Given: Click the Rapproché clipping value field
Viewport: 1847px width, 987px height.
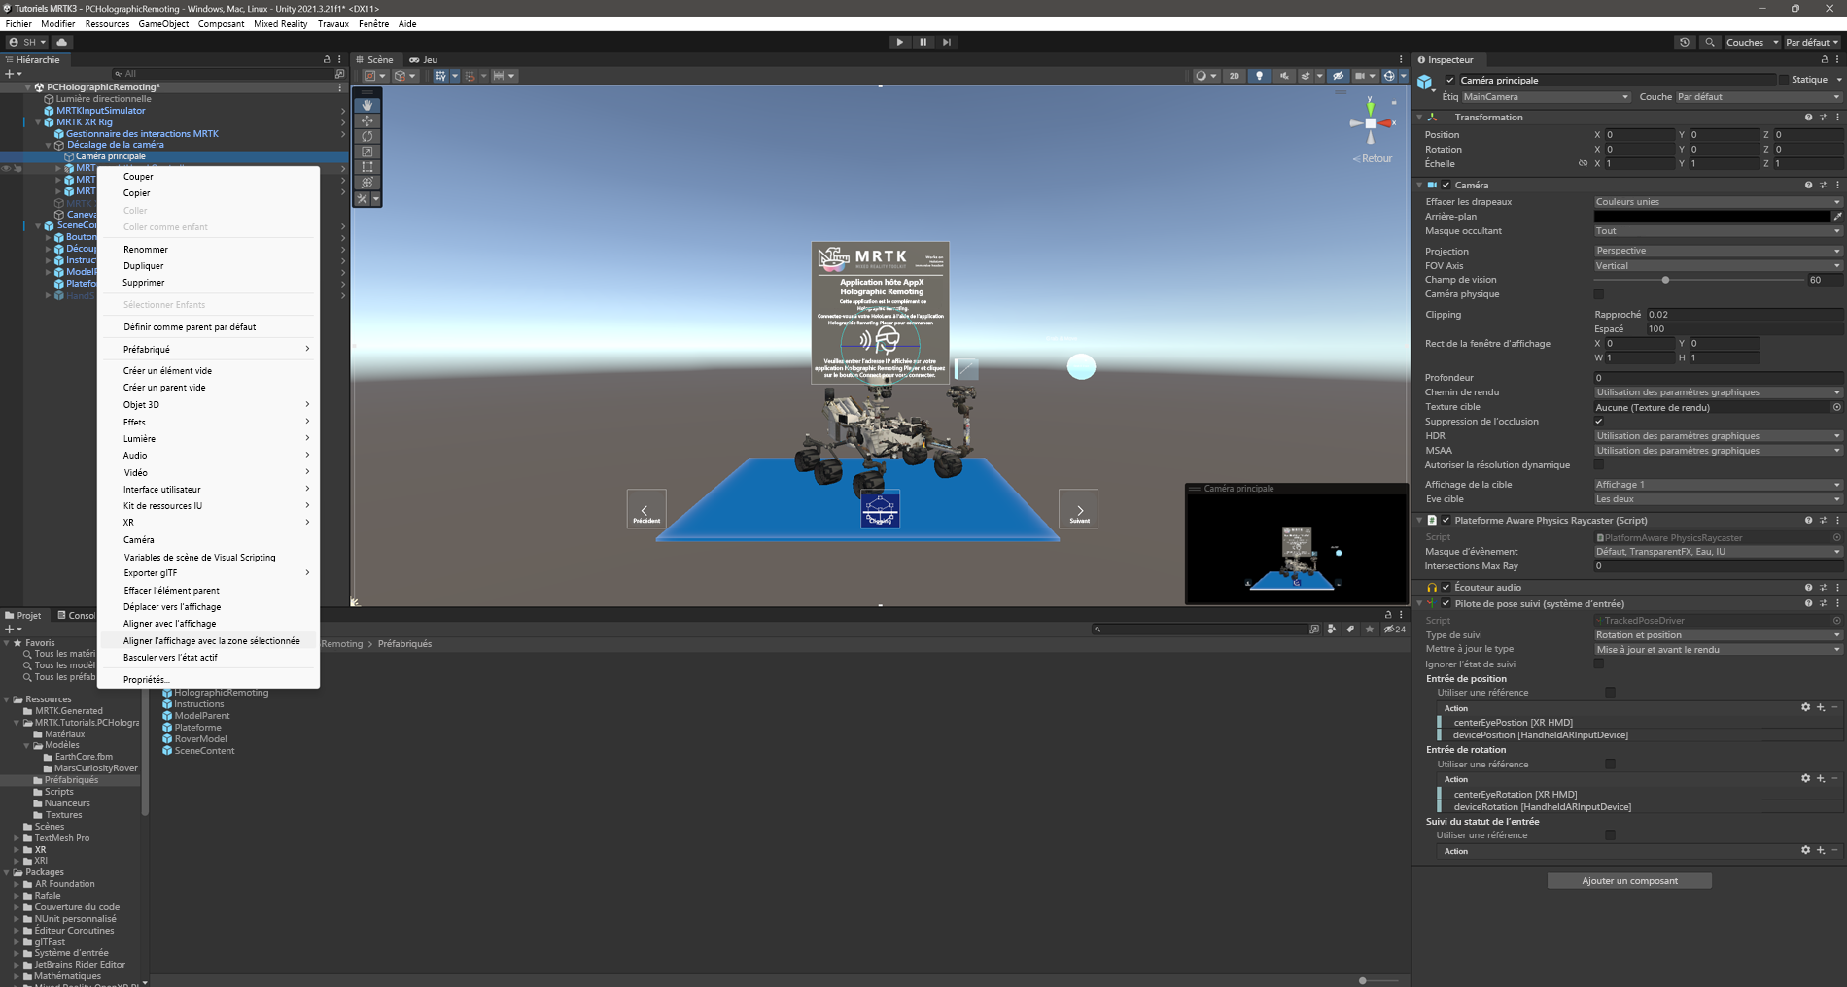Looking at the screenshot, I should [1745, 315].
